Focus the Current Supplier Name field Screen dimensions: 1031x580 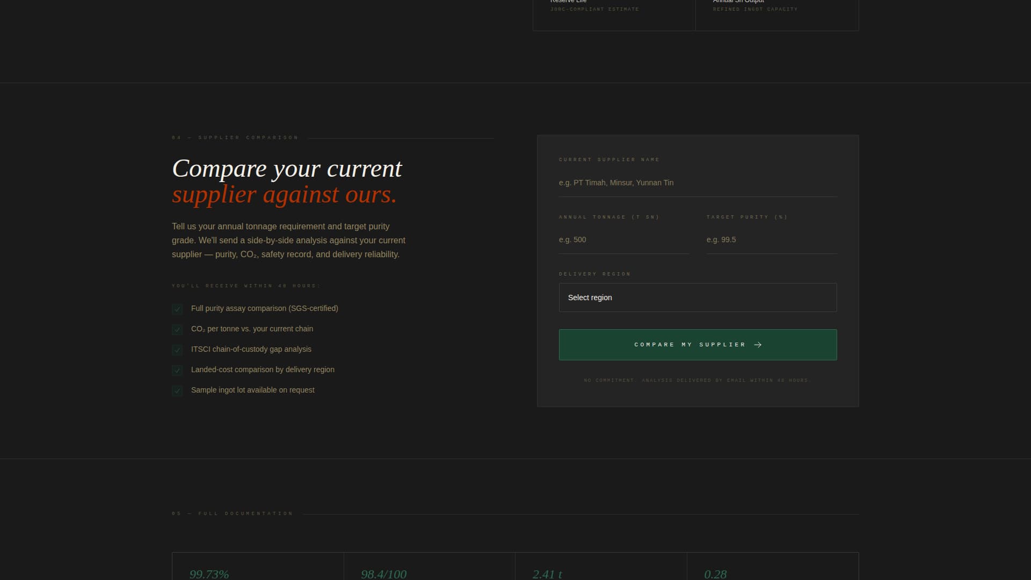click(698, 183)
